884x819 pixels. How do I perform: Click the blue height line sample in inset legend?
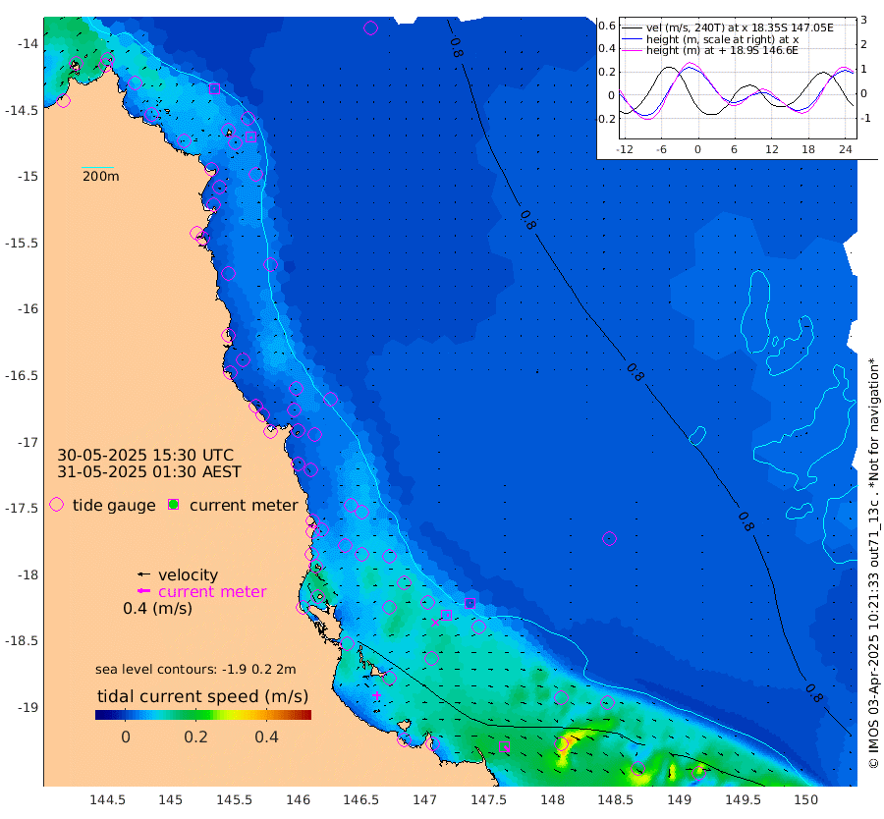[x=632, y=39]
